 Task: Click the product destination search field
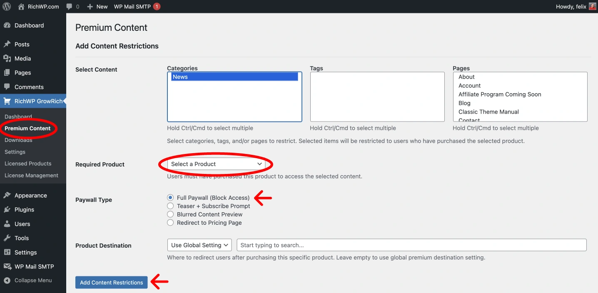[x=411, y=245]
